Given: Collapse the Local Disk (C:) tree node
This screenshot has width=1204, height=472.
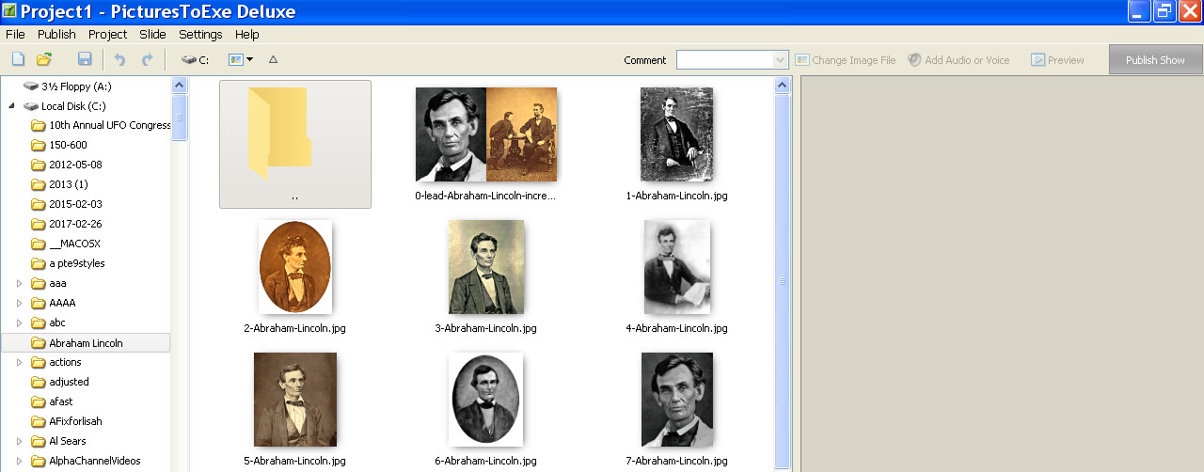Looking at the screenshot, I should pyautogui.click(x=11, y=106).
